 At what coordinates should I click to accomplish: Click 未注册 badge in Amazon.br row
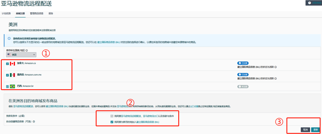[x=243, y=87]
